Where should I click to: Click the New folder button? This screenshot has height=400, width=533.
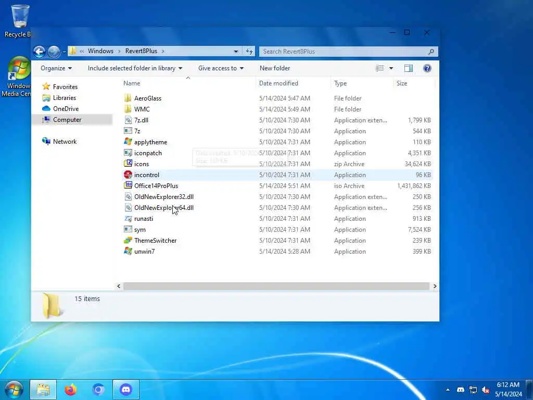tap(275, 68)
